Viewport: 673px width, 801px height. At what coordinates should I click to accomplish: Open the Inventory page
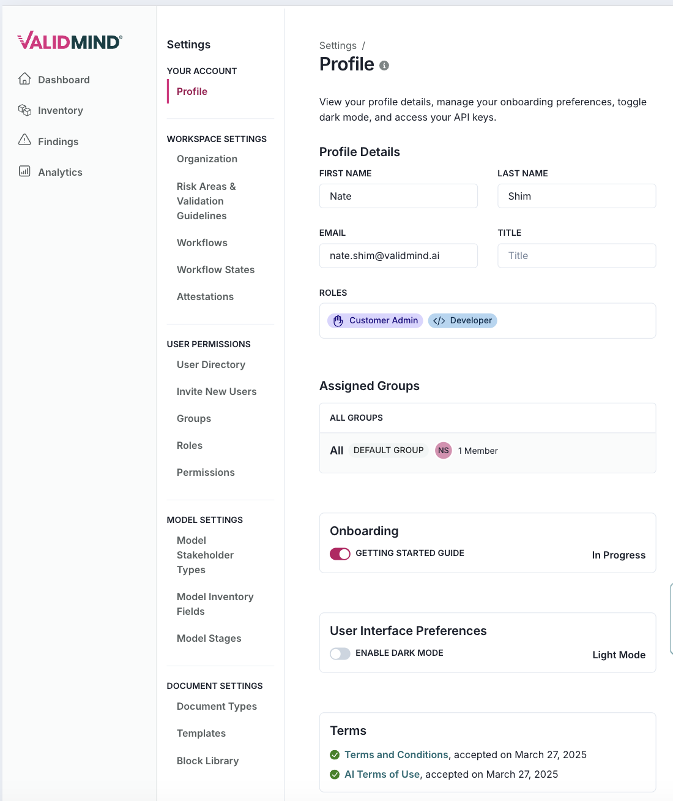[x=61, y=110]
